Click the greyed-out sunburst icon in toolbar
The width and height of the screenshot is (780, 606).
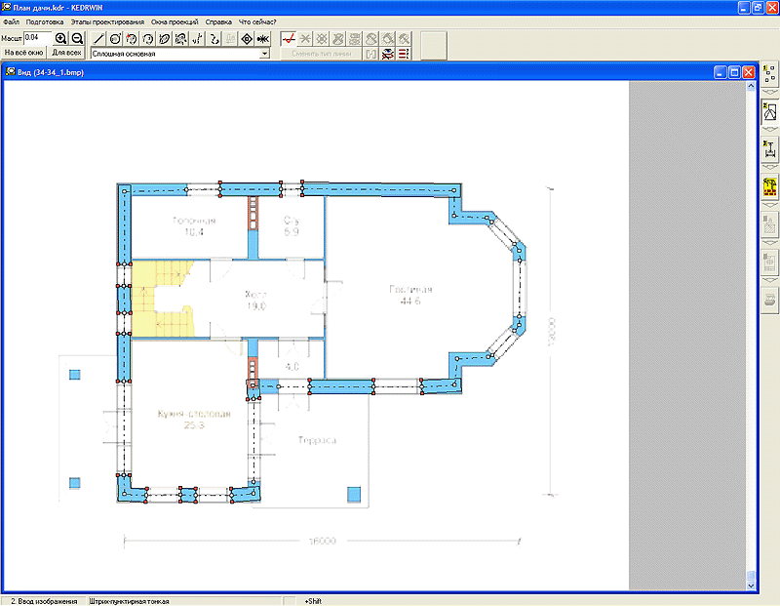322,39
